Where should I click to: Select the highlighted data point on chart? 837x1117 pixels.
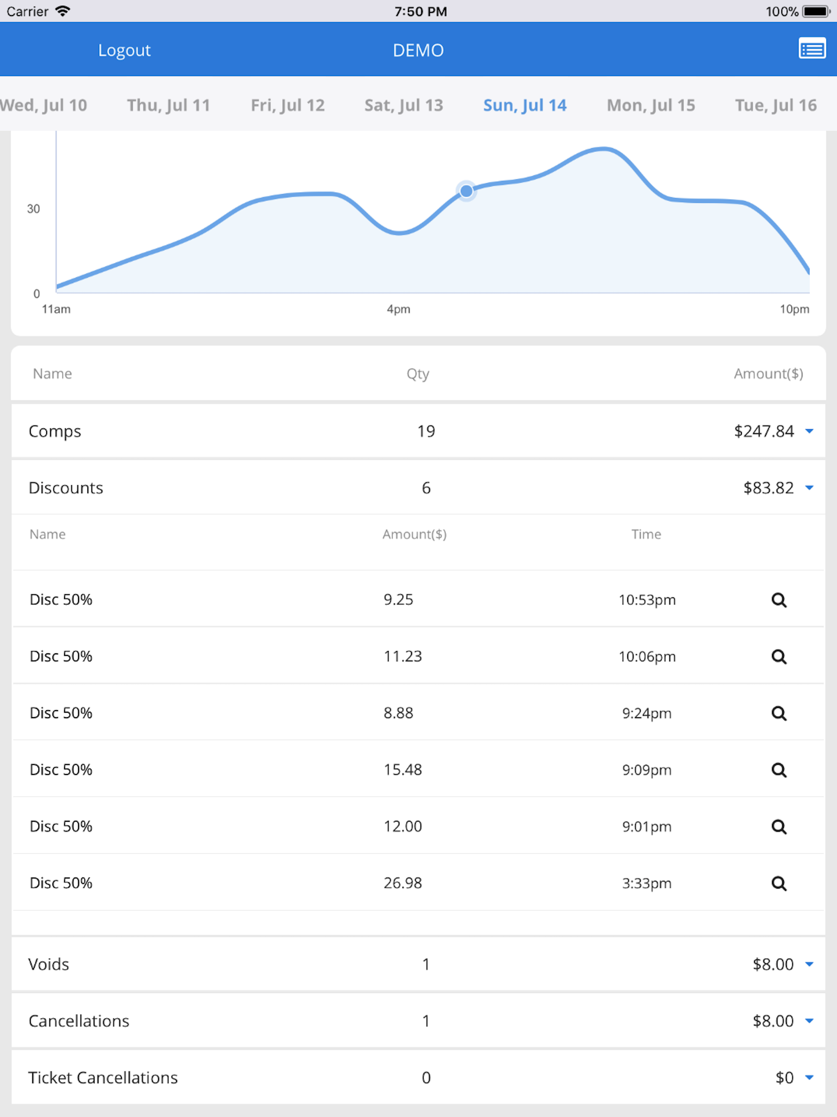(x=466, y=191)
